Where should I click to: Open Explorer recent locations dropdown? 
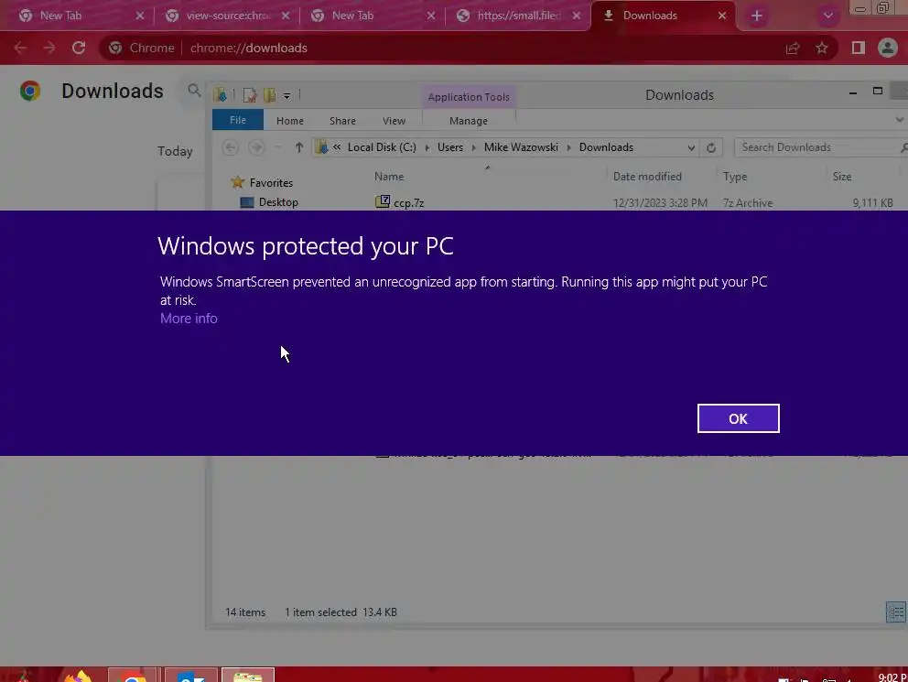[278, 147]
